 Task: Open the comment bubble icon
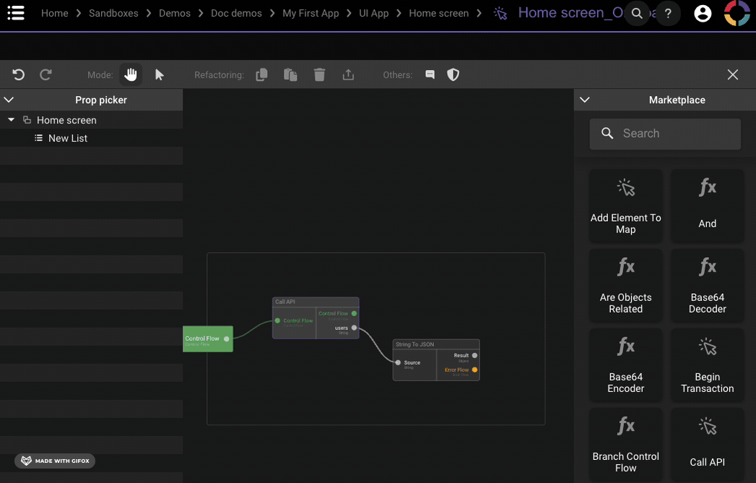click(x=430, y=74)
